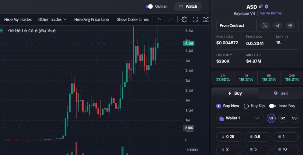
Task: Open the Verify Profile link
Action: click(x=271, y=13)
